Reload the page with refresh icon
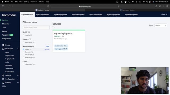The width and height of the screenshot is (170, 95). (x=118, y=6)
